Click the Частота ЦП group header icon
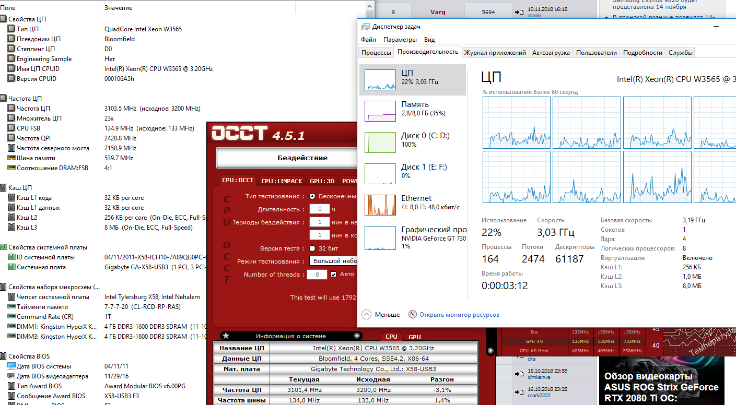The width and height of the screenshot is (736, 405). [x=3, y=99]
